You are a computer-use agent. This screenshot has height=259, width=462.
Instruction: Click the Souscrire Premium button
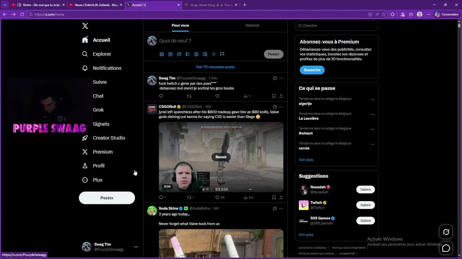pos(312,70)
